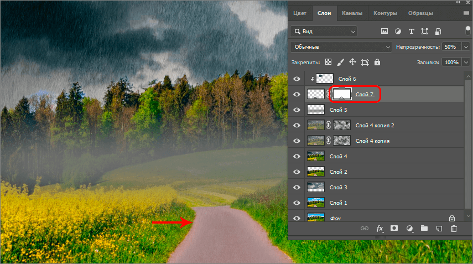473x264 pixels.
Task: Open the Обычные blend mode dropdown
Action: (341, 47)
